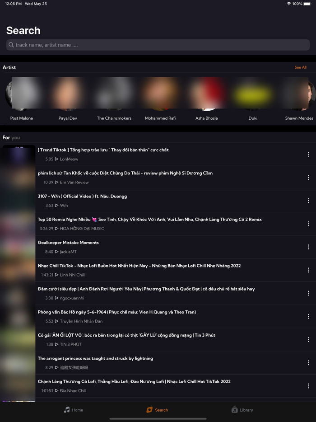Open Post Malone artist avatar

coord(22,94)
